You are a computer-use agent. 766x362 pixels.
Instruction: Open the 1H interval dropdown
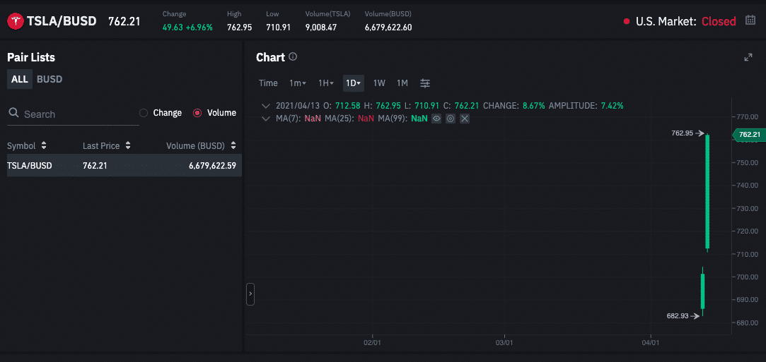[x=326, y=83]
